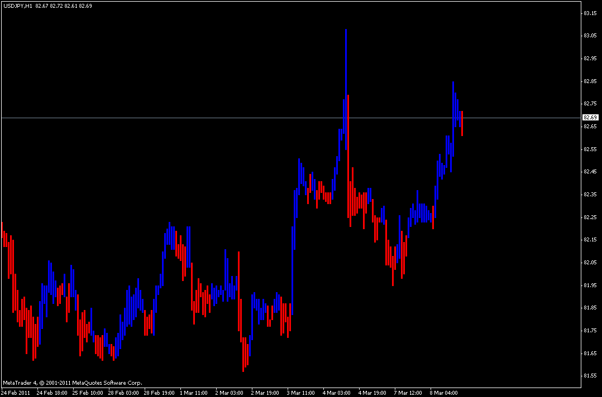Select the 4 Mar 19:00 time label
Viewport: 602px width, 397px height.
point(372,393)
